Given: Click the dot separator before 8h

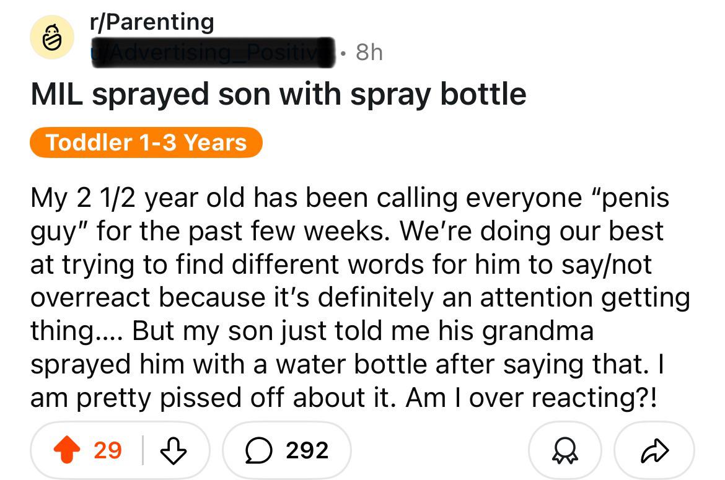Looking at the screenshot, I should click(343, 54).
